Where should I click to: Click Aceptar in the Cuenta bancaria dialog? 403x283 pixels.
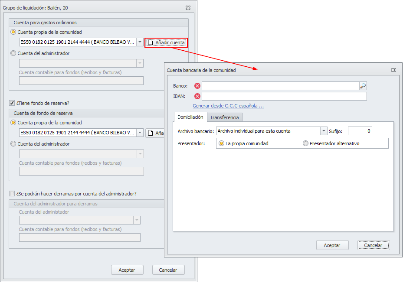coord(332,245)
